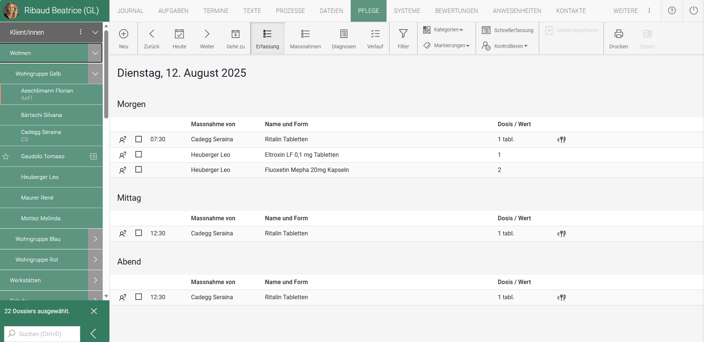Viewport: 704px width, 342px height.
Task: Click the help question mark icon
Action: 672,11
